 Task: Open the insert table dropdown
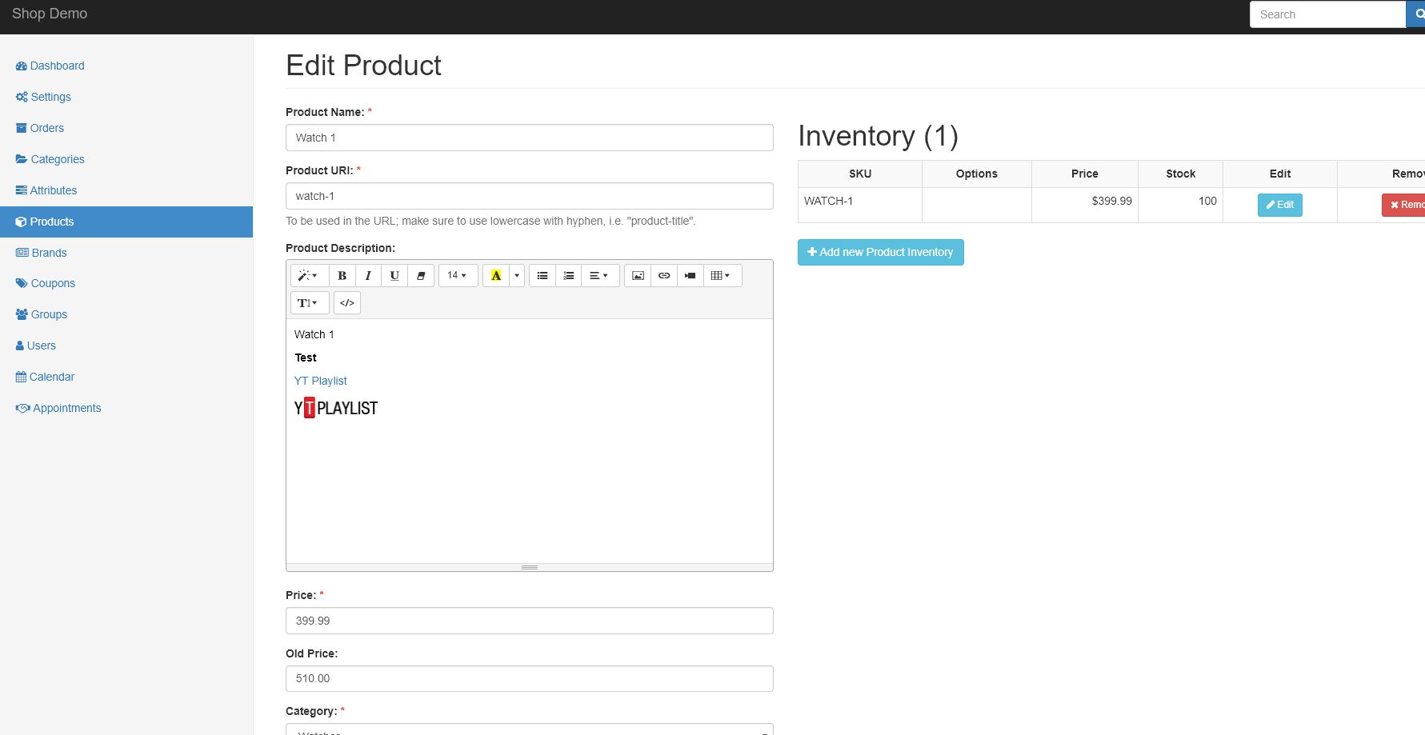(x=721, y=276)
